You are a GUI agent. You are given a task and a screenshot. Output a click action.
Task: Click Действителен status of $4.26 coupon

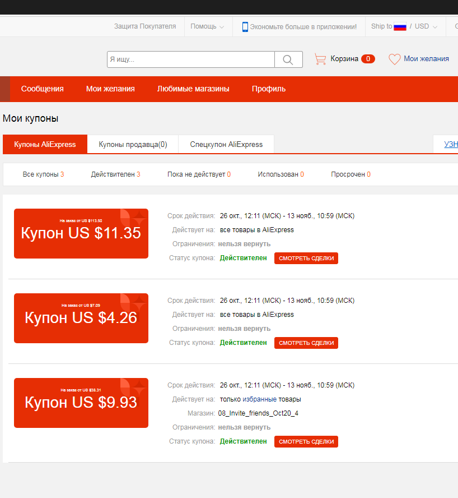coord(243,343)
